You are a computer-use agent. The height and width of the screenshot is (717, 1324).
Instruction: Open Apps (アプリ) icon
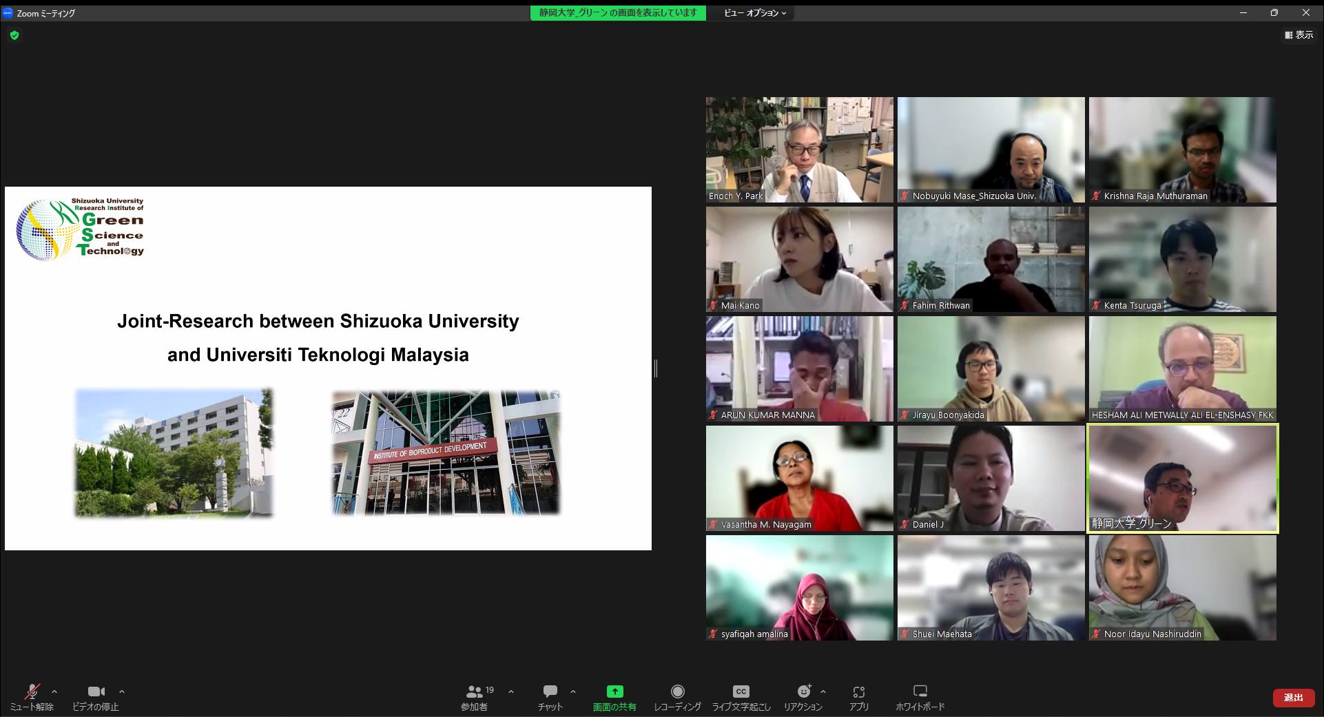coord(858,691)
